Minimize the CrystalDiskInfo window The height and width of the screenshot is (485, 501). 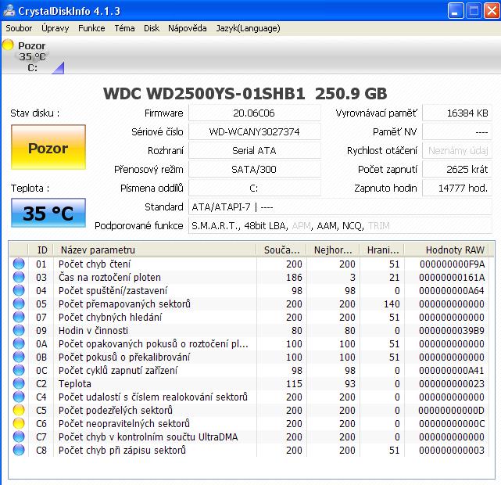[x=456, y=11]
